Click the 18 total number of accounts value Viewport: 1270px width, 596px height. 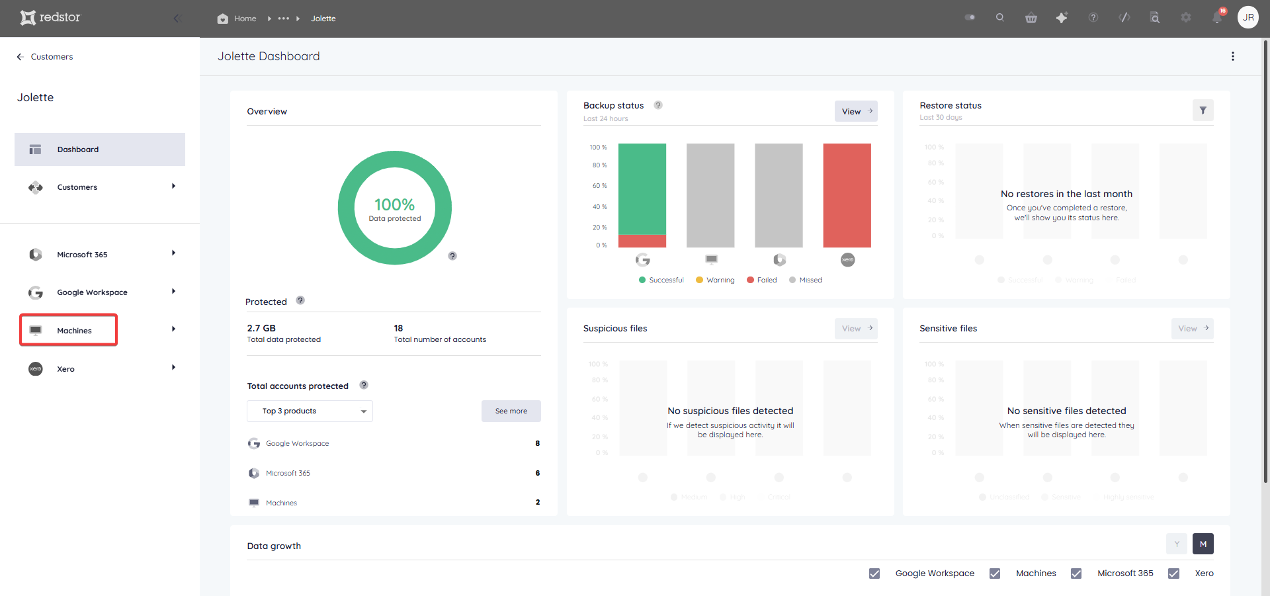tap(398, 328)
